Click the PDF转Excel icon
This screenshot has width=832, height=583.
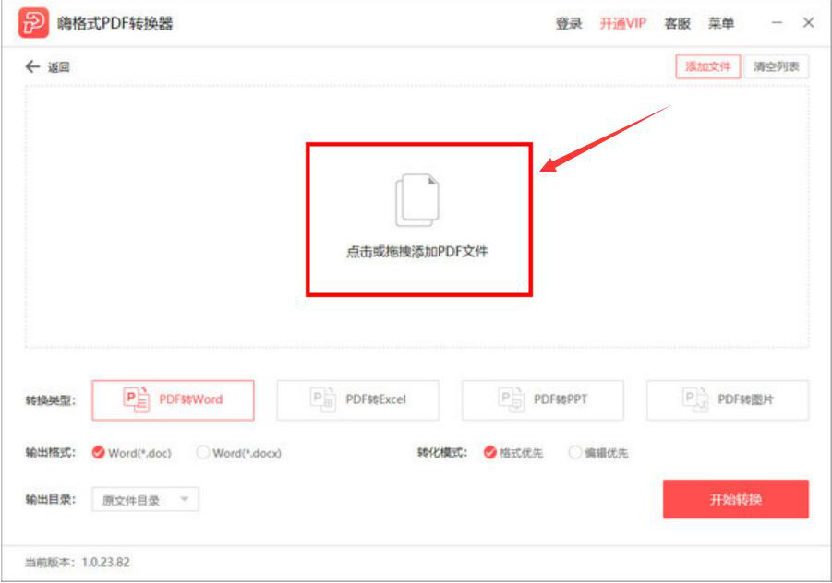point(322,399)
